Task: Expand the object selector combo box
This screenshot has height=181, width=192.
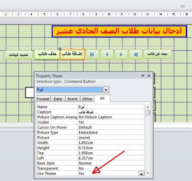Action: pos(106,90)
